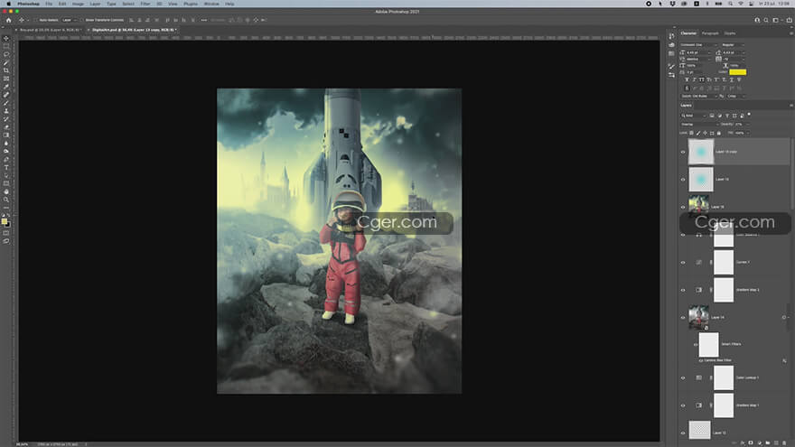Open the Window menu
This screenshot has height=447, width=795.
[x=211, y=4]
